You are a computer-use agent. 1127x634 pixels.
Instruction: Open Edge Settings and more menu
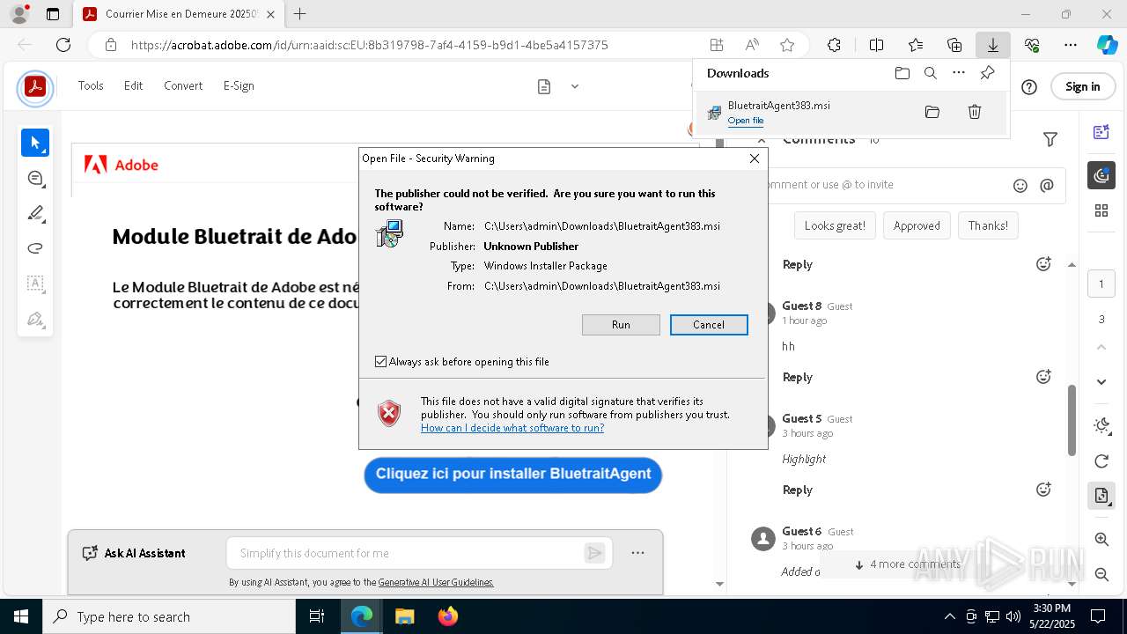1071,45
